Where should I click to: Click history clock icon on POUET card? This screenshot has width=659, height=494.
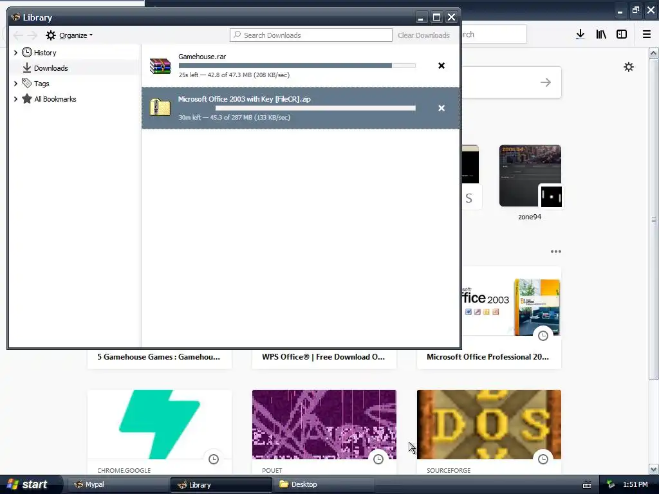pyautogui.click(x=378, y=459)
